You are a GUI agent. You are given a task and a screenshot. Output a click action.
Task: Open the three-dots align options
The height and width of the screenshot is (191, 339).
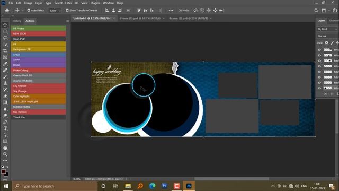(171, 11)
